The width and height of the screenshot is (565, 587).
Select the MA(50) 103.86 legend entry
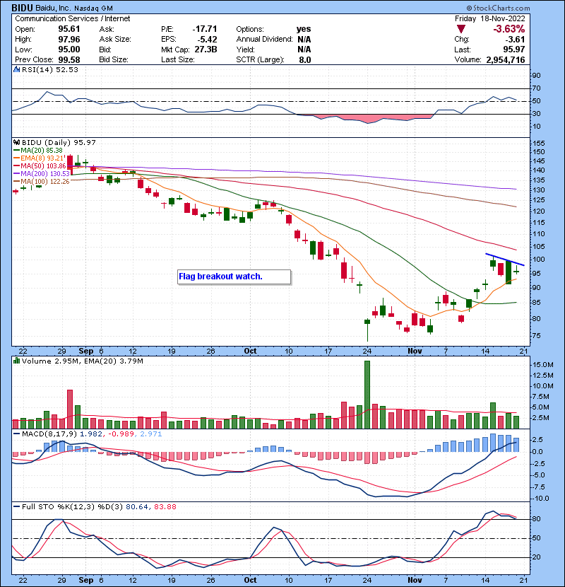40,165
